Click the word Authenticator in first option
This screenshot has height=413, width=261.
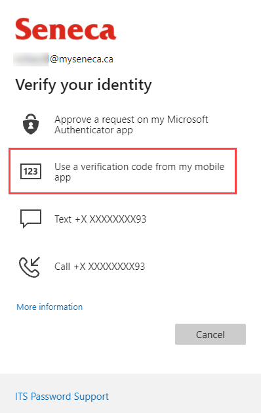pyautogui.click(x=84, y=130)
